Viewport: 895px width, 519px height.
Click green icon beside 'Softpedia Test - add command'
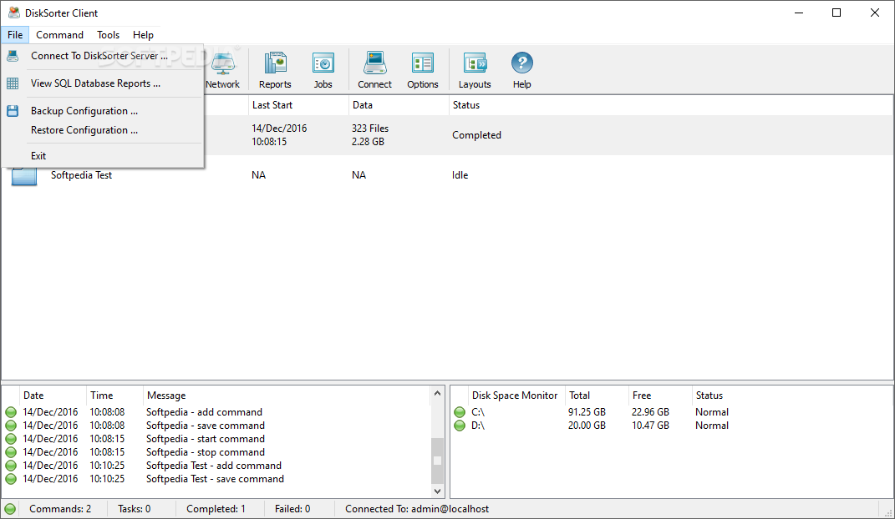pyautogui.click(x=11, y=466)
